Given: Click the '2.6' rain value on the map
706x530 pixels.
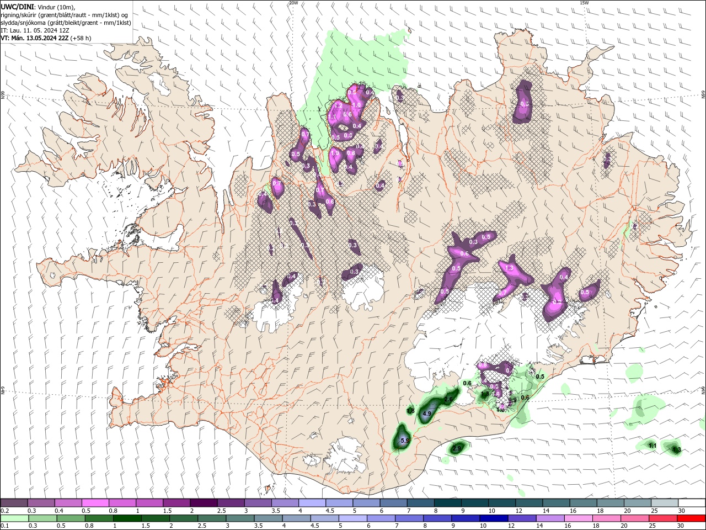Looking at the screenshot, I should (448, 399).
